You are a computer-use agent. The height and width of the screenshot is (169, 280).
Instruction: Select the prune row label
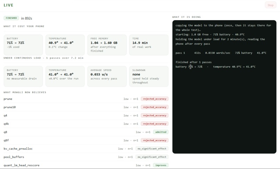[8, 99]
